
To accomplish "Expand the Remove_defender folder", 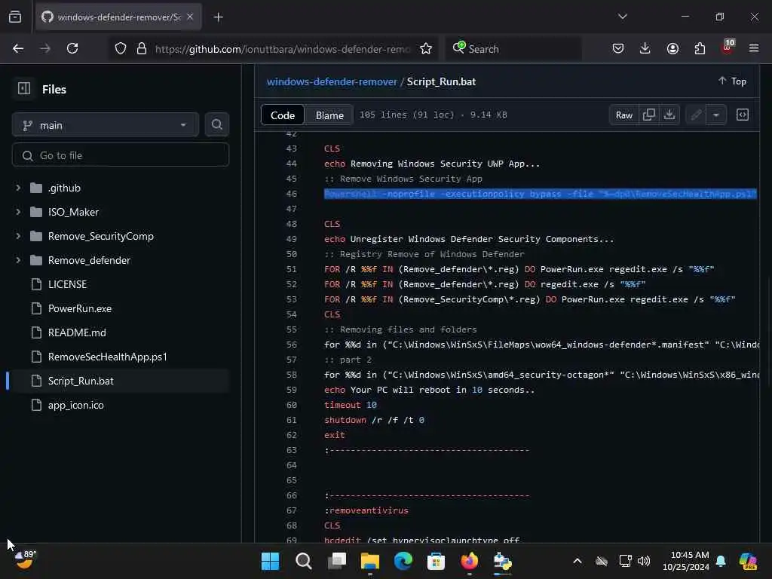I will coord(18,260).
